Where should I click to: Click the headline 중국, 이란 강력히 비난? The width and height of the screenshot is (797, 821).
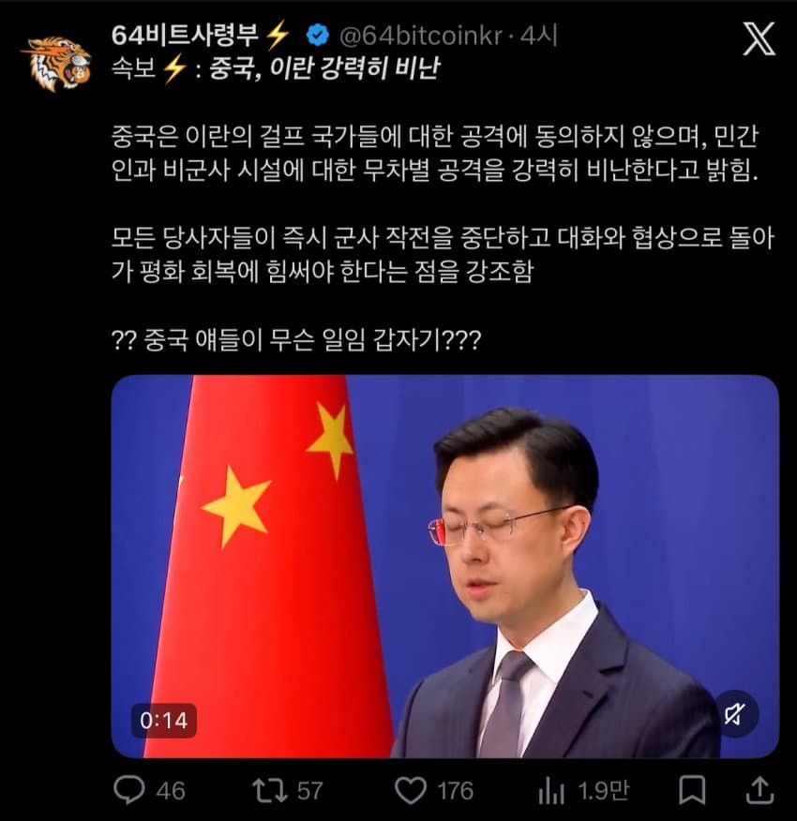pyautogui.click(x=324, y=68)
